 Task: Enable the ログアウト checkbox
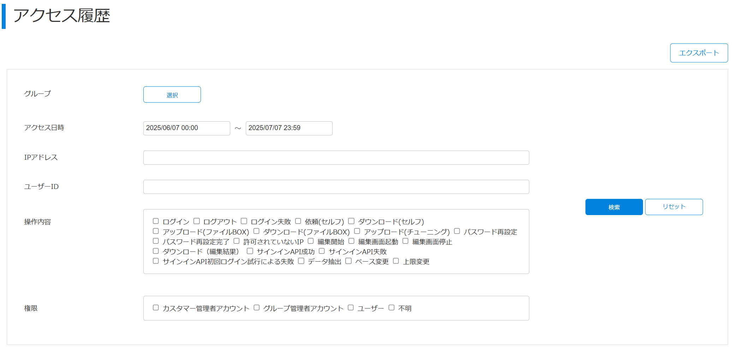pyautogui.click(x=197, y=221)
